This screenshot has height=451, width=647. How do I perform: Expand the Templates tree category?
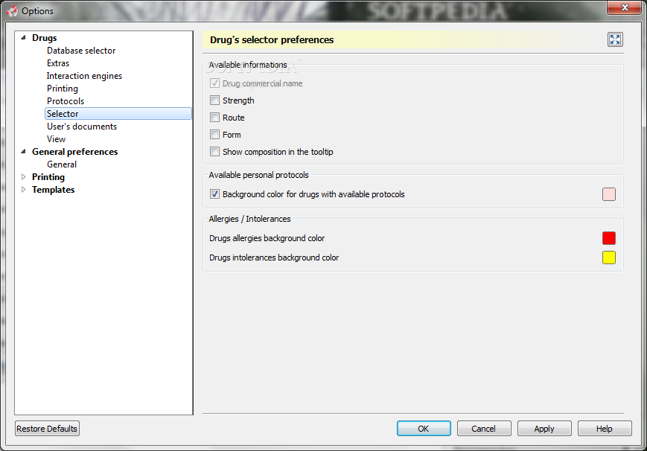point(24,190)
